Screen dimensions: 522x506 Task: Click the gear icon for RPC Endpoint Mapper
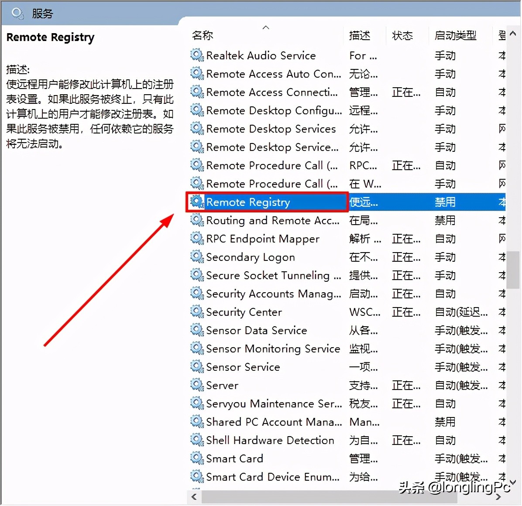pos(197,239)
